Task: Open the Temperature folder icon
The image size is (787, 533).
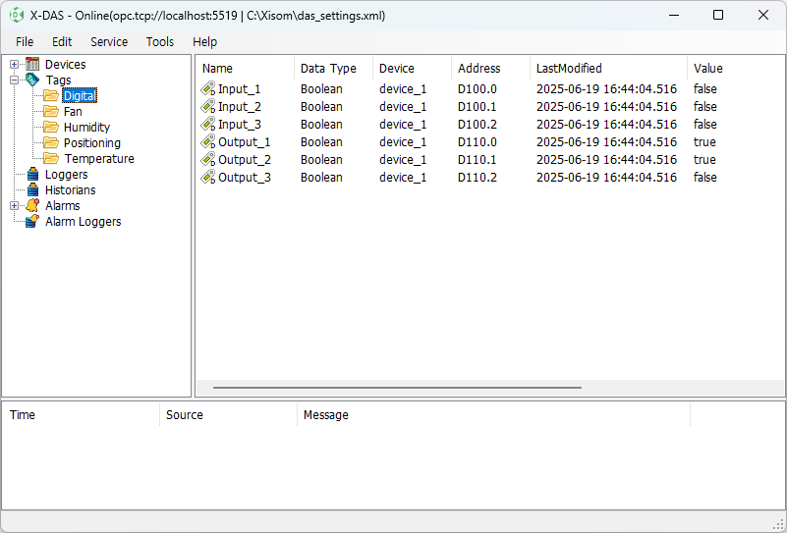Action: tap(51, 159)
